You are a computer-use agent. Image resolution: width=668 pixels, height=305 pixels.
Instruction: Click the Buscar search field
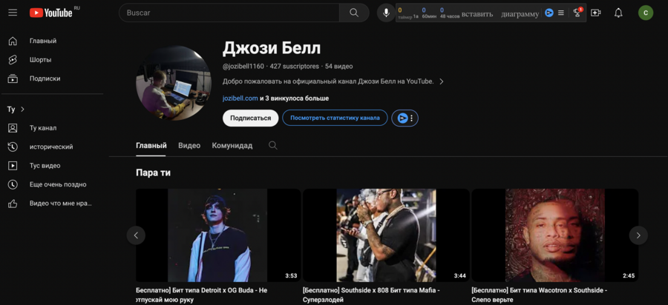(229, 13)
